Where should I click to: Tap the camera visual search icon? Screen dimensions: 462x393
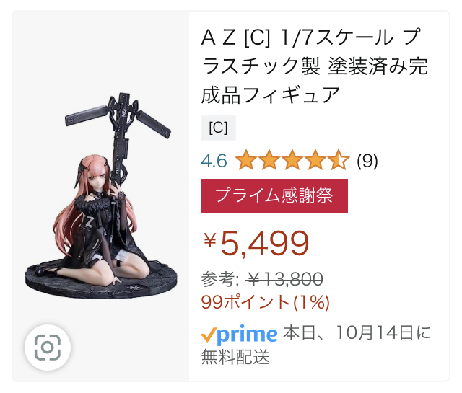[x=48, y=348]
